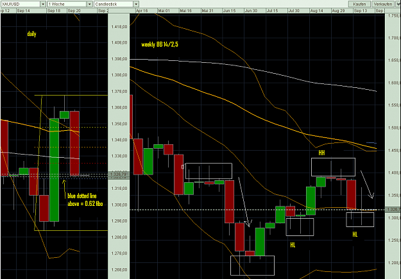The width and height of the screenshot is (401, 279).
Task: Click the Sep 14 date label
Action: click(x=23, y=11)
